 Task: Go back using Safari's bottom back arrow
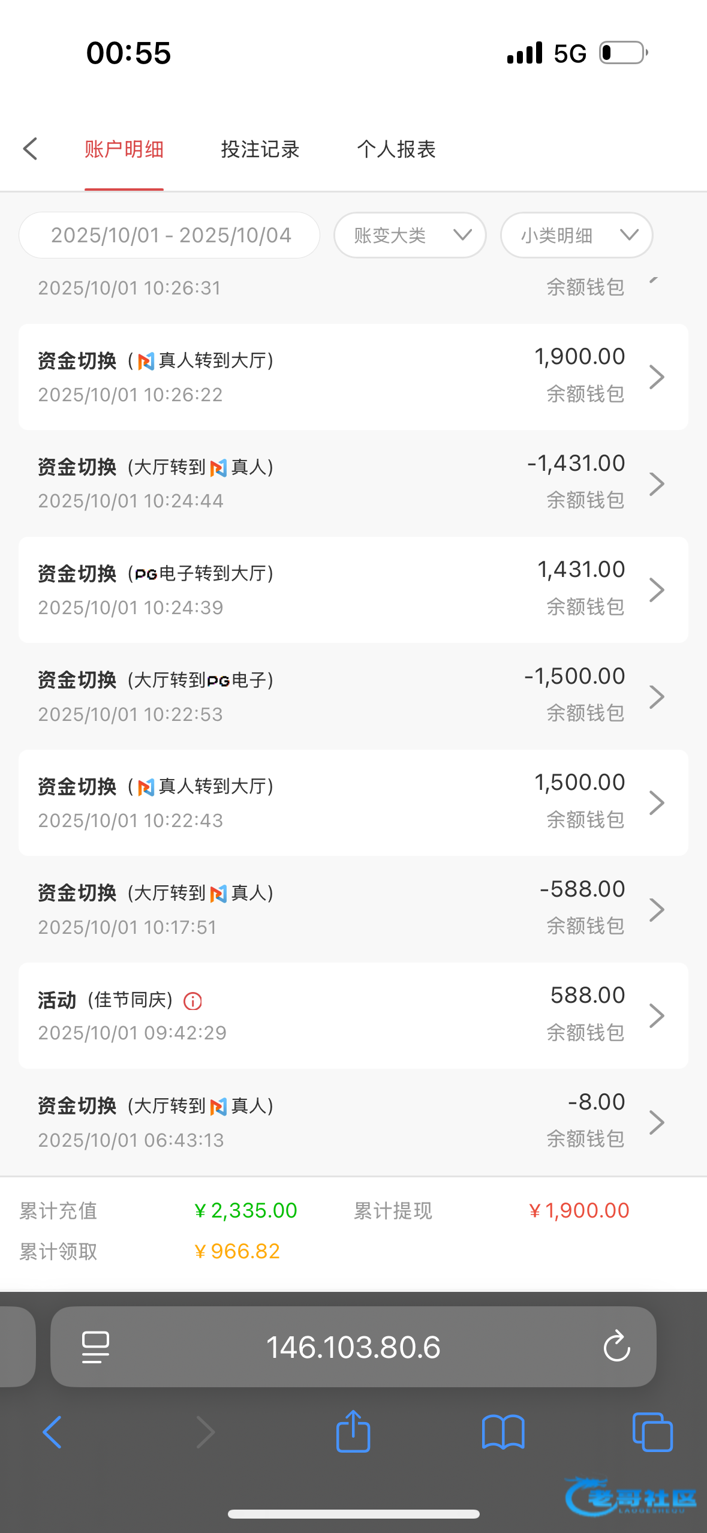(52, 1432)
